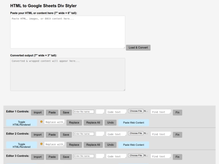219x164 pixels.
Task: Click Replace in Editor 1 row
Action: [74, 123]
